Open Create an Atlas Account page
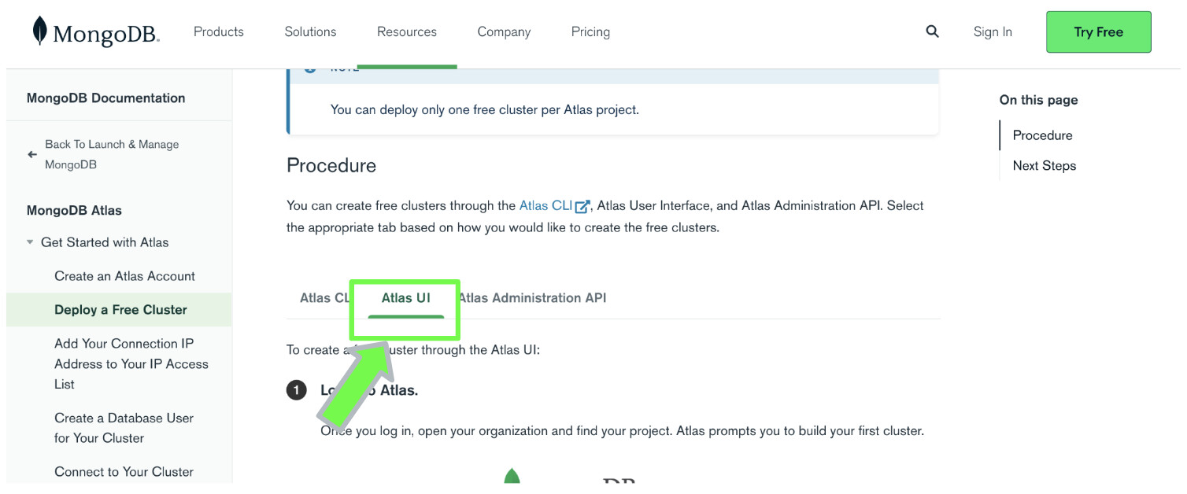The width and height of the screenshot is (1187, 494). 124,276
